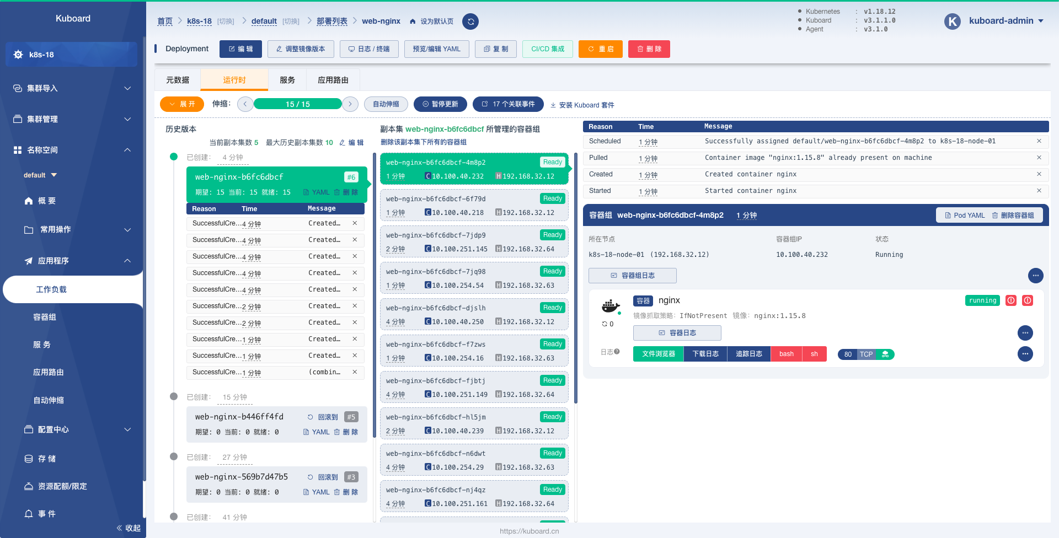1059x538 pixels.
Task: Click the orange 展开 expand button
Action: coord(182,104)
